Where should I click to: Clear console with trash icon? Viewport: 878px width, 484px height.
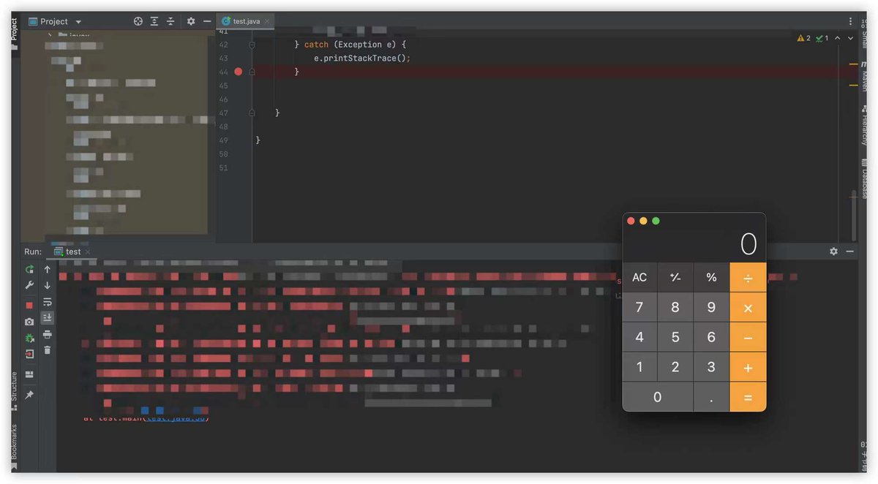[x=48, y=350]
